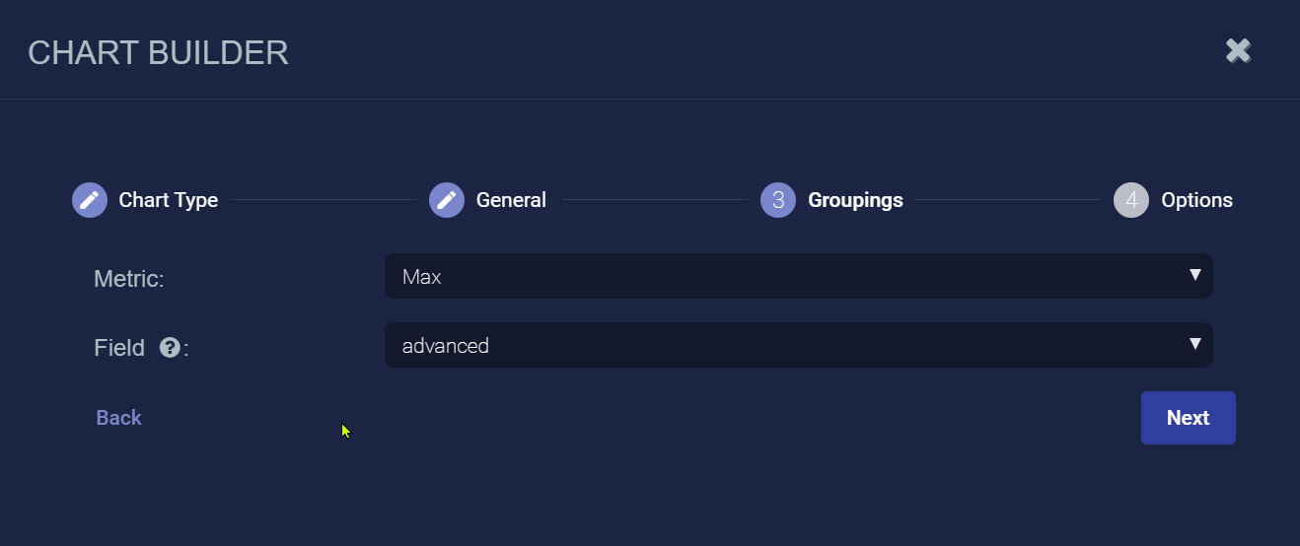The height and width of the screenshot is (546, 1300).
Task: Jump to the Options step label
Action: click(x=1196, y=200)
